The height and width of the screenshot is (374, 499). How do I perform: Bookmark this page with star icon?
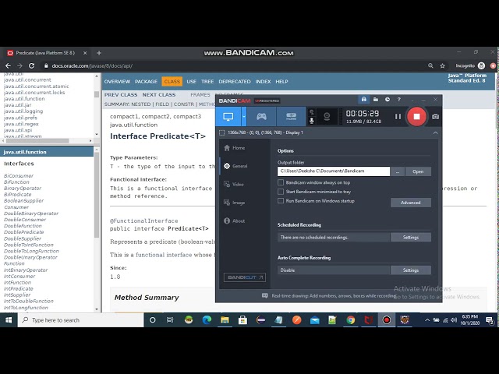(x=442, y=65)
